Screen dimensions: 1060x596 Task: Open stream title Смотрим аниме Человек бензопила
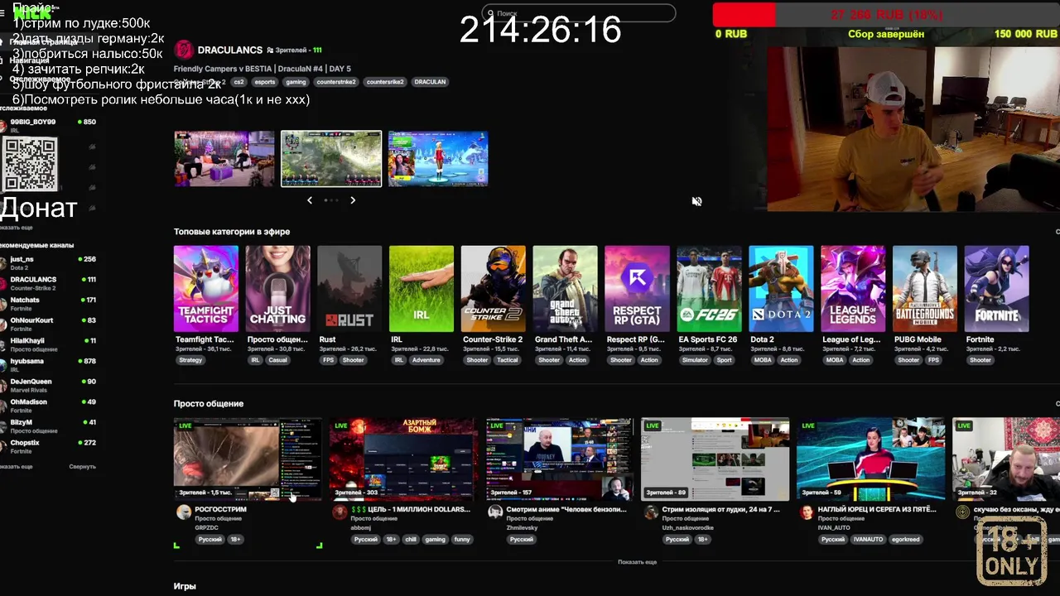566,509
